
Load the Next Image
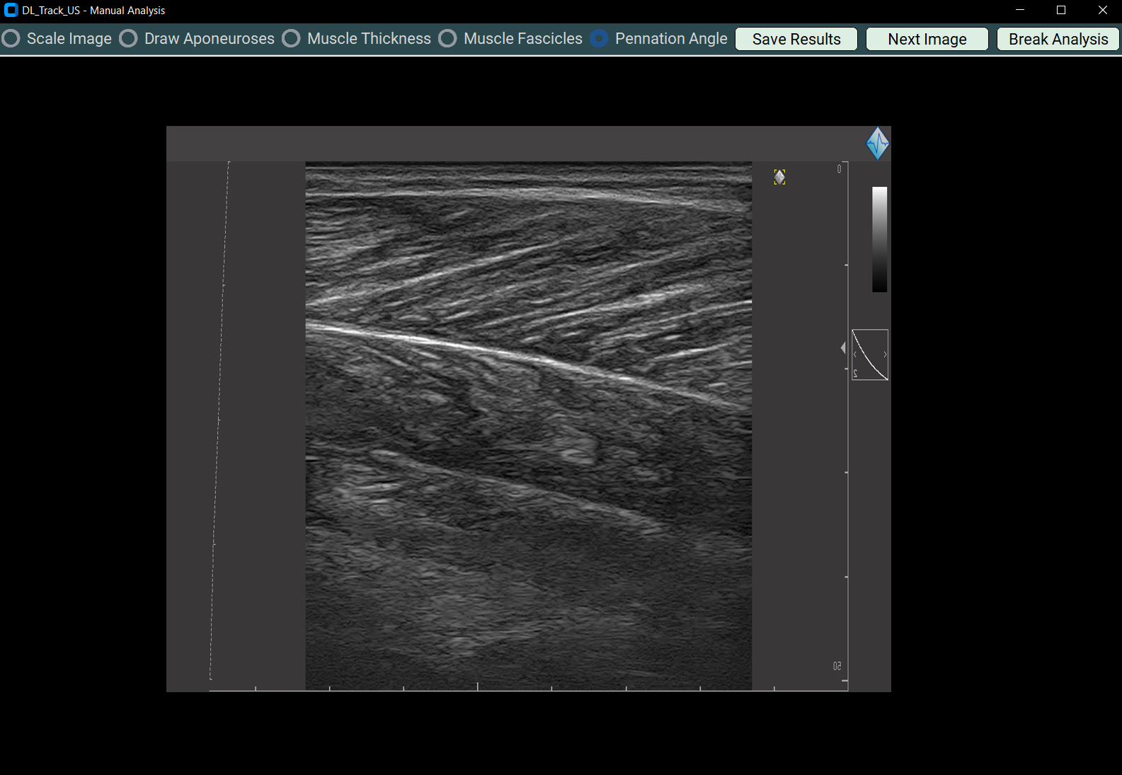pos(927,39)
